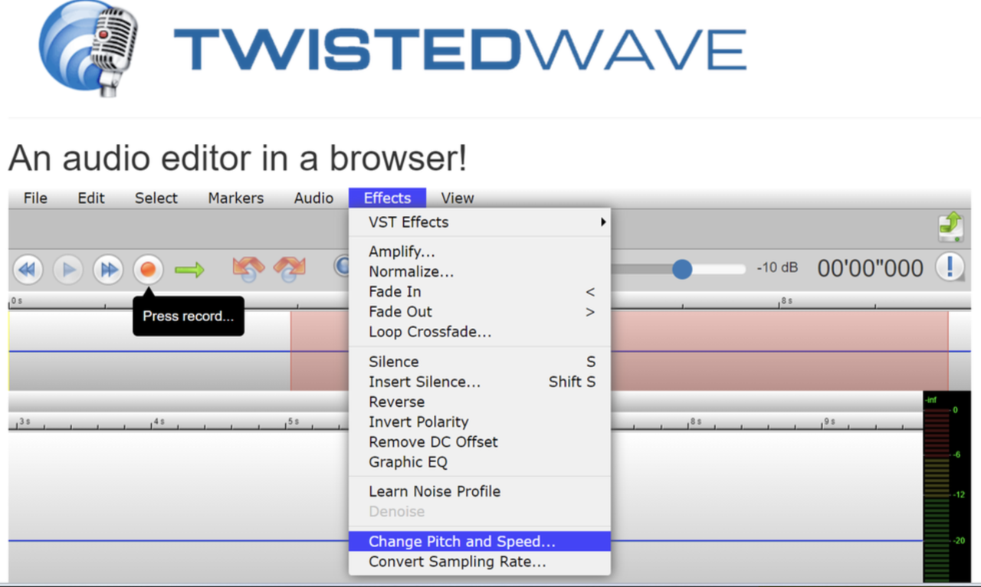Adjust the -10 dB volume slider

click(x=681, y=269)
